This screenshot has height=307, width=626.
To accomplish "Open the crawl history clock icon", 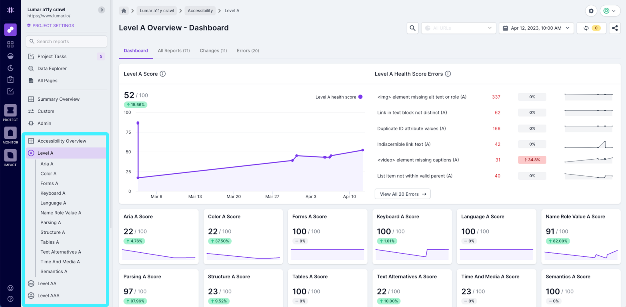I will (10, 68).
